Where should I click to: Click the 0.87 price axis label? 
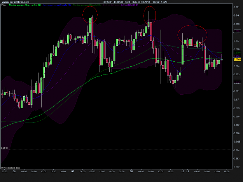pos(236,100)
